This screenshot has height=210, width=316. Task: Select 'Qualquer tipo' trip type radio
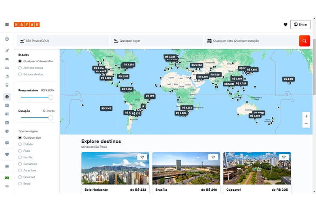20,138
